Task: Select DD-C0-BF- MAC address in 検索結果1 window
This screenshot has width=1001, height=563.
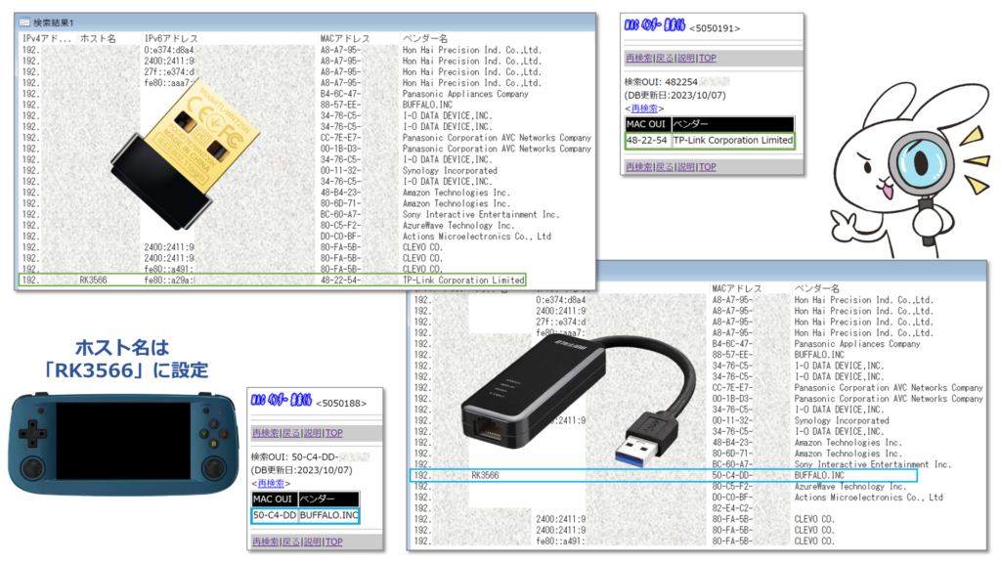Action: [340, 237]
